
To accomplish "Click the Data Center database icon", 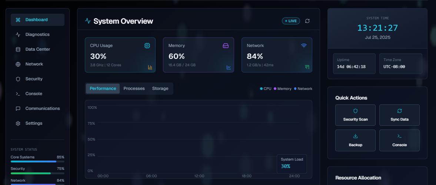I will coord(18,50).
